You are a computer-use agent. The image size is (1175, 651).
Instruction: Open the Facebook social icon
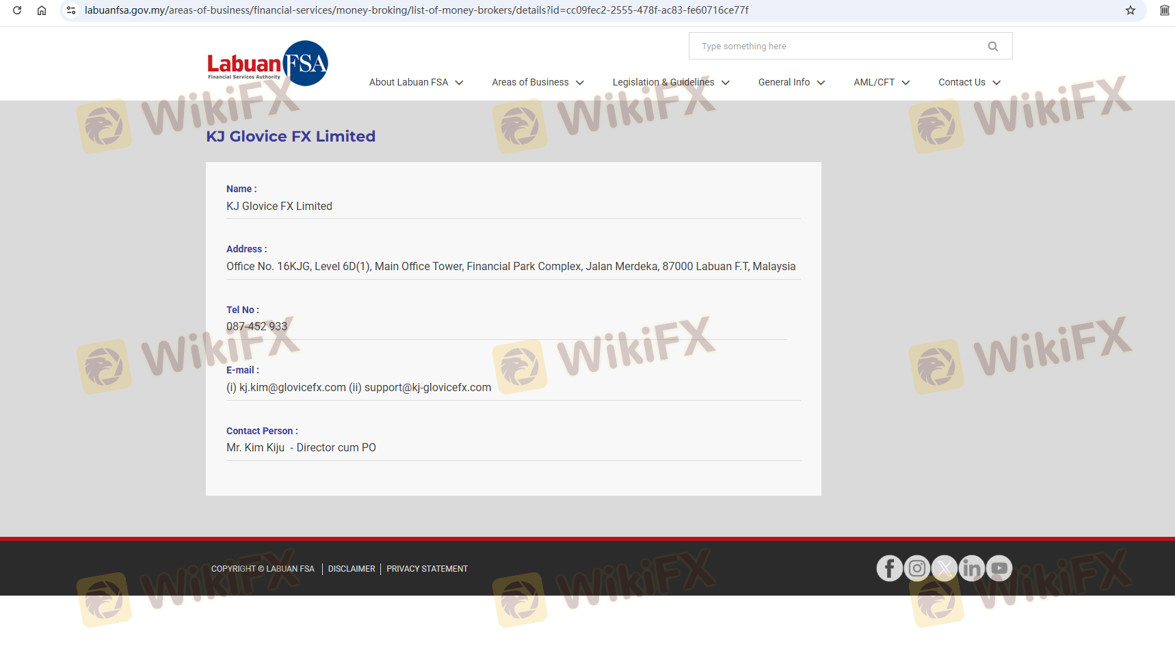889,568
